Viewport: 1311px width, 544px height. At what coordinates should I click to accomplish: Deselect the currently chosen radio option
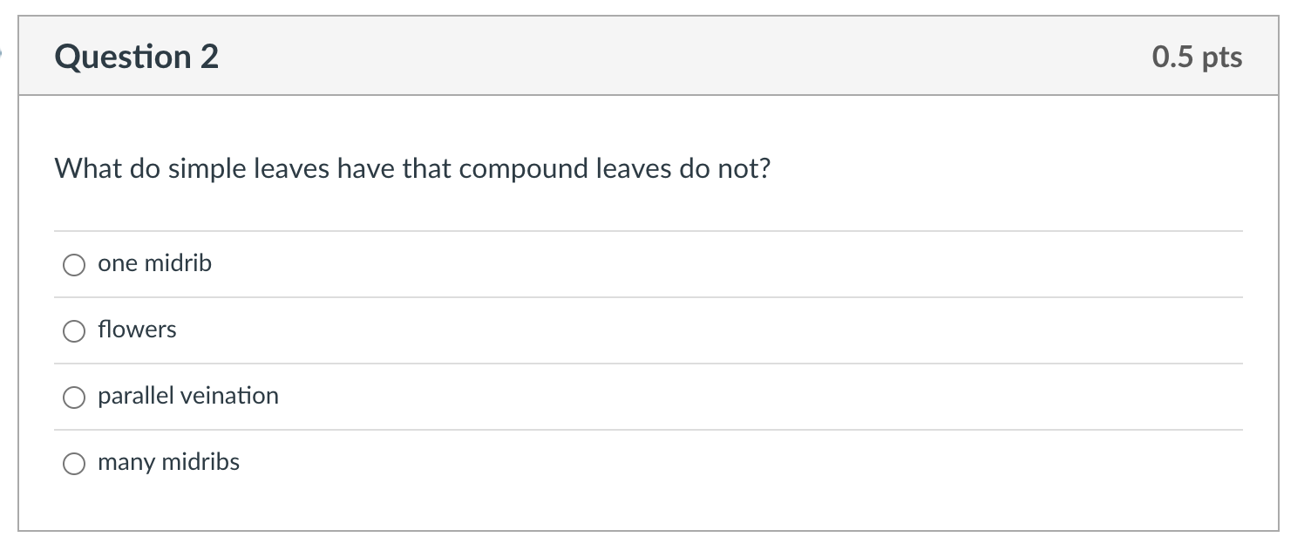74,264
